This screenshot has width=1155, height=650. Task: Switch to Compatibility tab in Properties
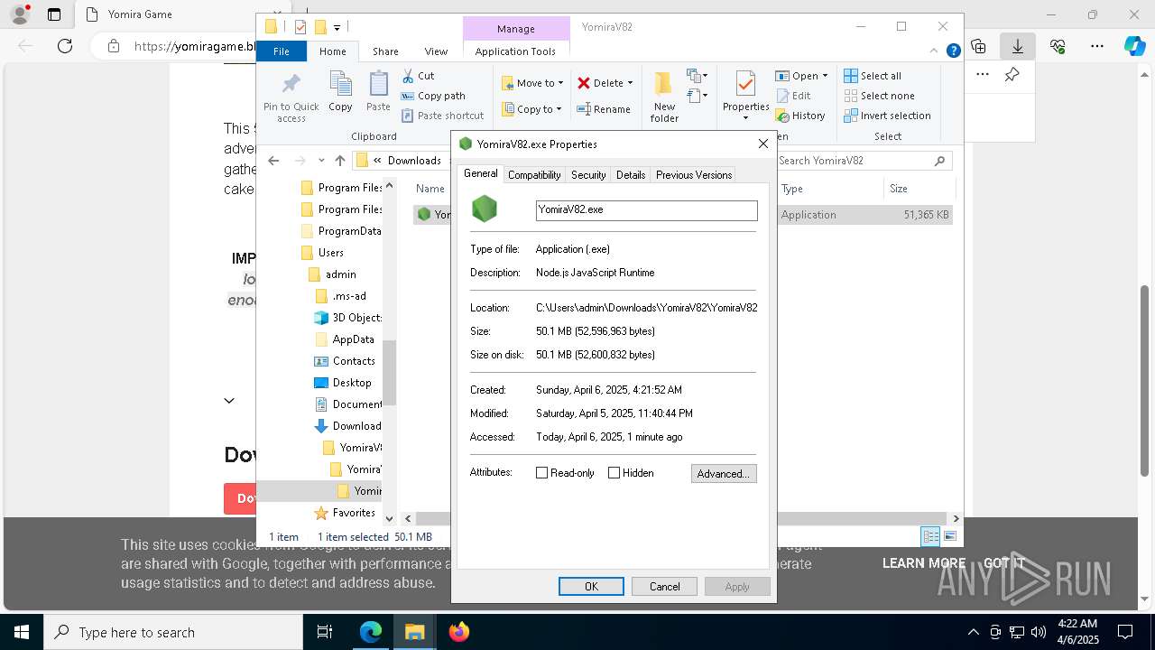click(534, 175)
